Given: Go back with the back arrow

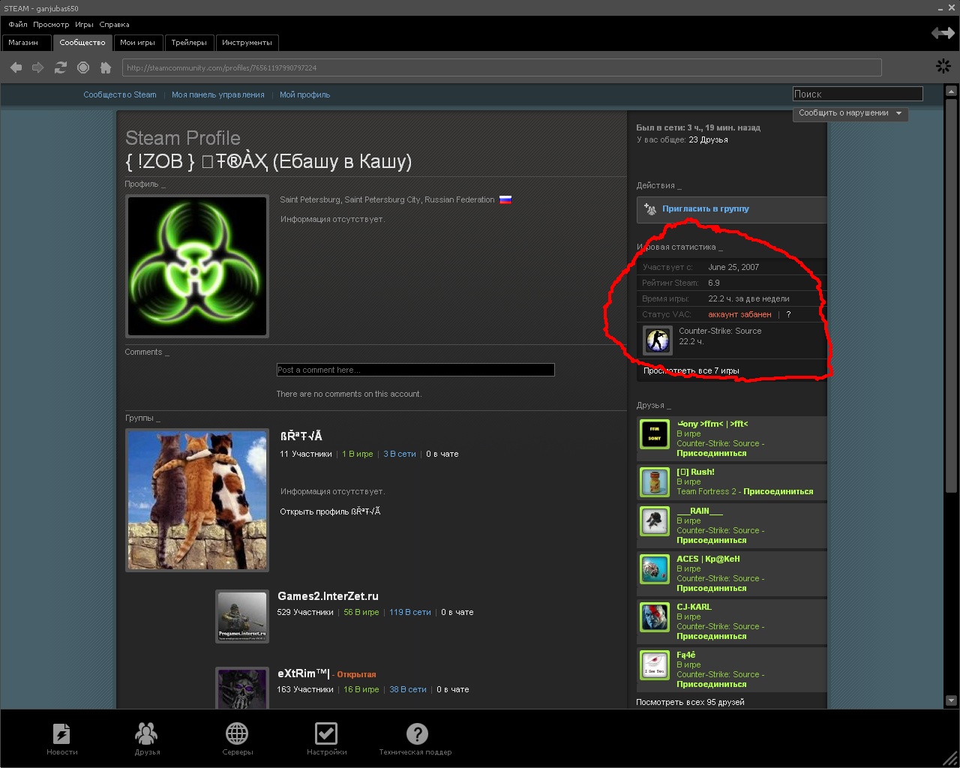Looking at the screenshot, I should pos(16,67).
